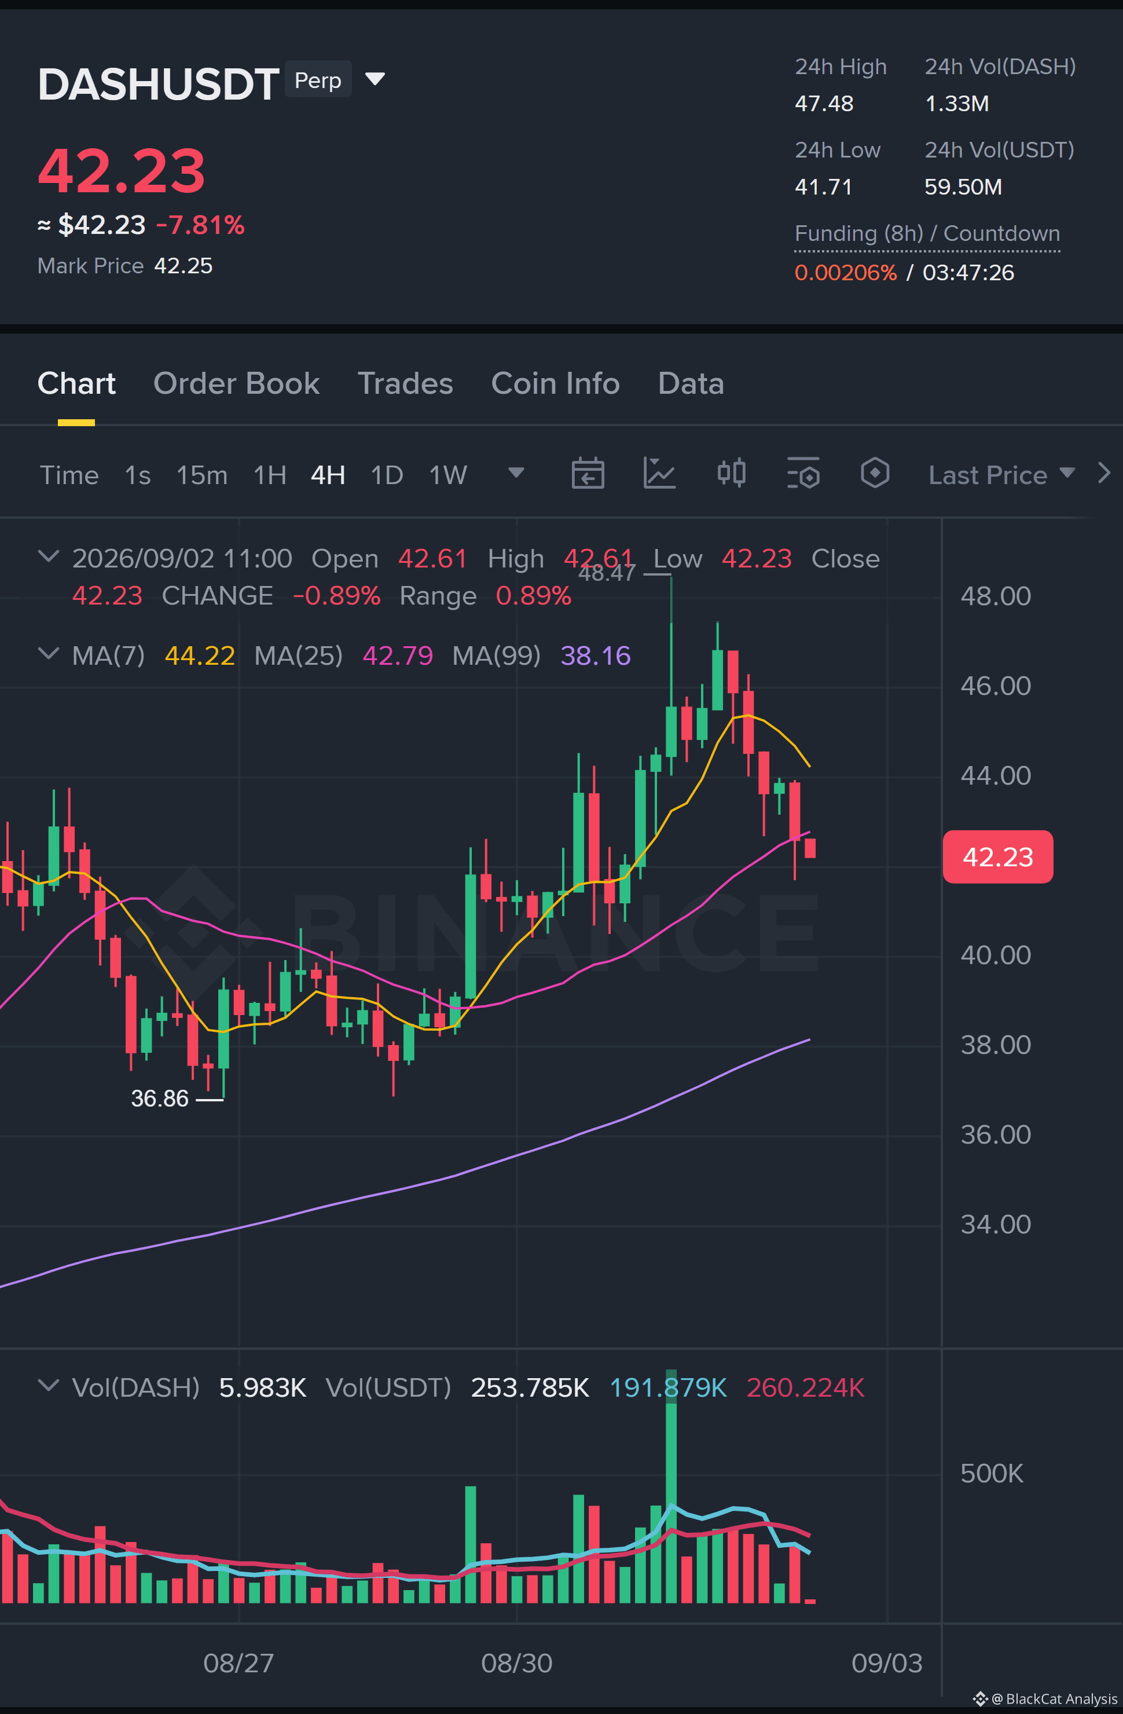Open the DASHUSDT pair selector arrow
Screen dimensions: 1123x1714
pos(375,79)
